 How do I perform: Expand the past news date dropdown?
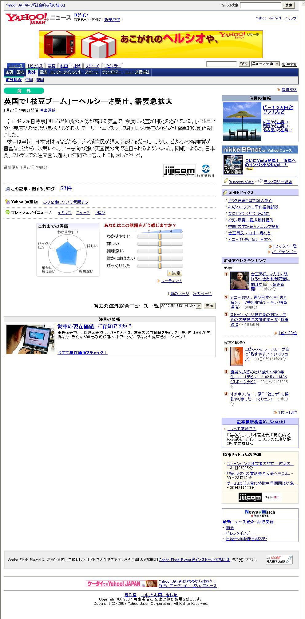tap(181, 306)
